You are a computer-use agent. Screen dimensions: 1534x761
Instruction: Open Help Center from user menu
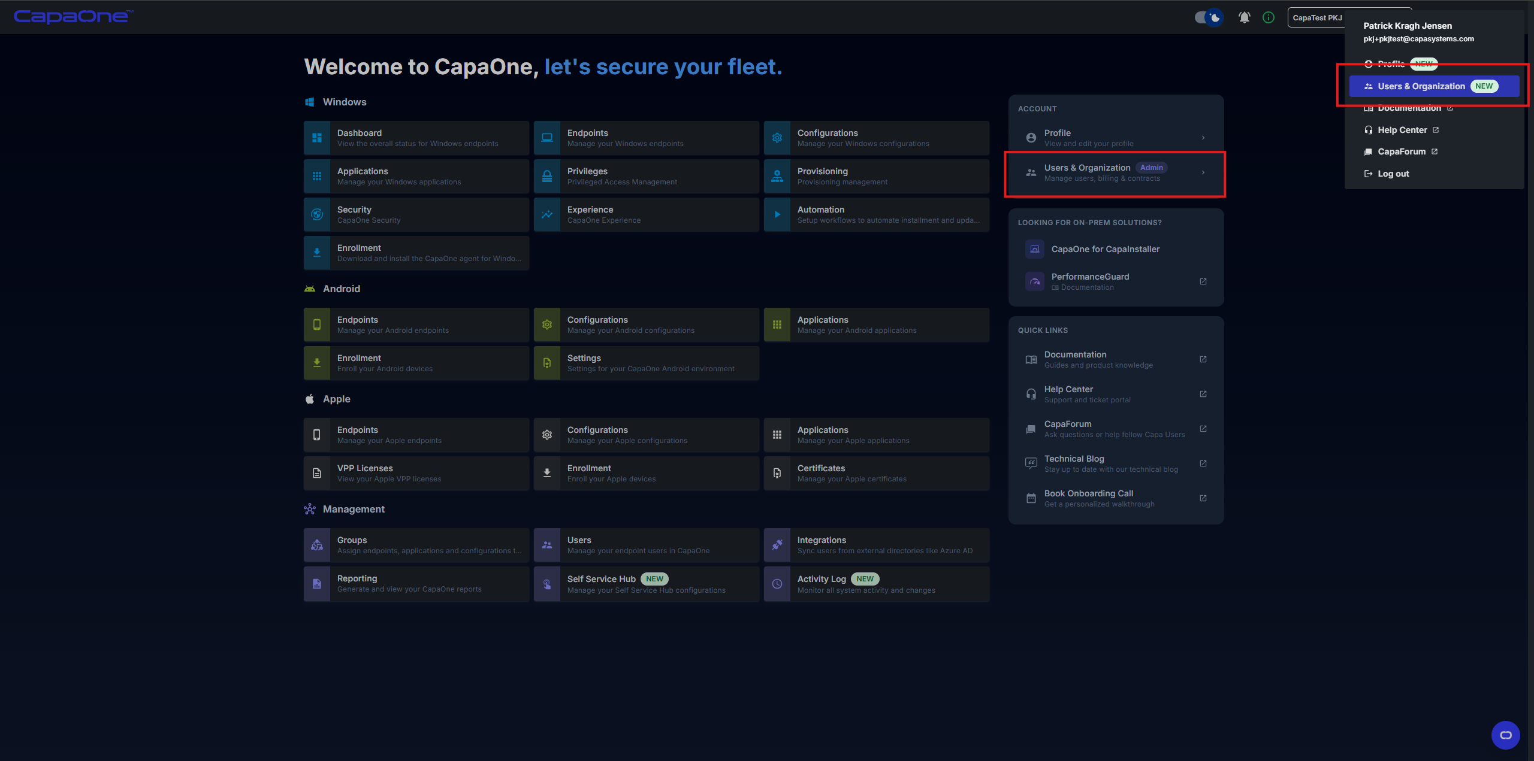pyautogui.click(x=1402, y=130)
